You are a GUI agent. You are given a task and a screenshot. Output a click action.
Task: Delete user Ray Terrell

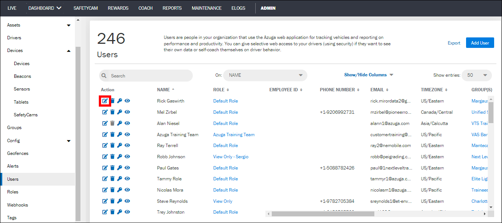pyautogui.click(x=112, y=146)
